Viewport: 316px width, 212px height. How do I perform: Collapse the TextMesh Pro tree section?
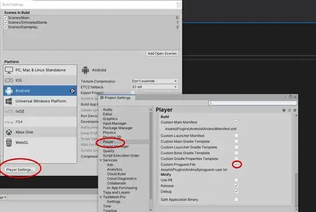click(101, 197)
